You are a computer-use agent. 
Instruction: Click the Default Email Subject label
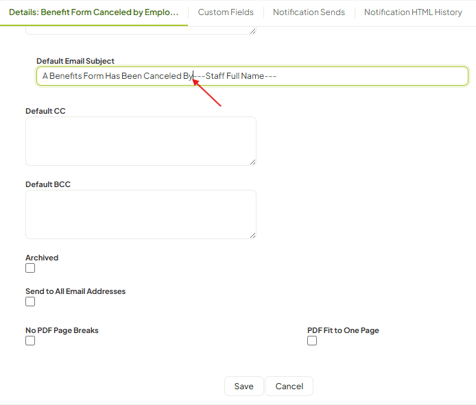pos(75,61)
